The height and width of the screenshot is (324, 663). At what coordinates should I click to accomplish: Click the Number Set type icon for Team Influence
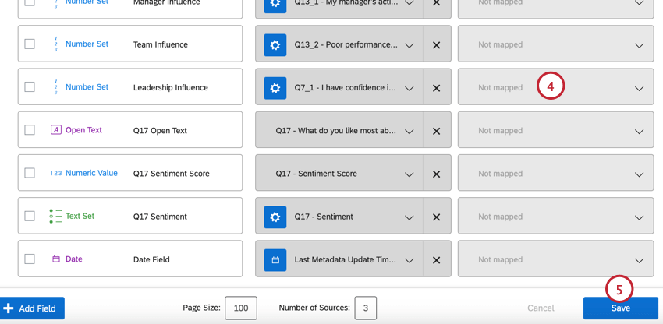coord(55,44)
